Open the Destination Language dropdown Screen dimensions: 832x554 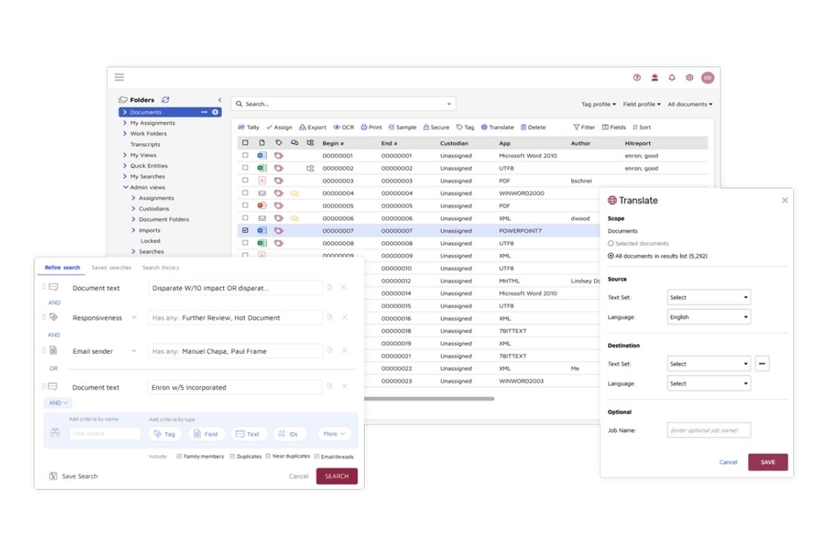[709, 383]
